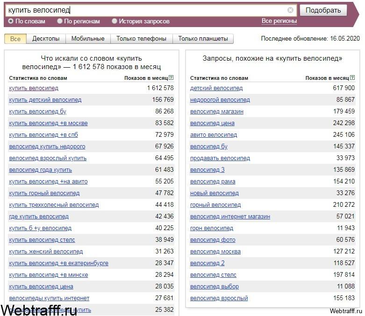This screenshot has width=365, height=316.
Task: Open 'велосипед рама' similar query
Action: point(213,182)
